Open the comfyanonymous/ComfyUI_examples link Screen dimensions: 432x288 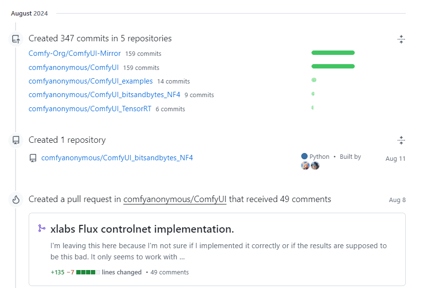tap(90, 81)
